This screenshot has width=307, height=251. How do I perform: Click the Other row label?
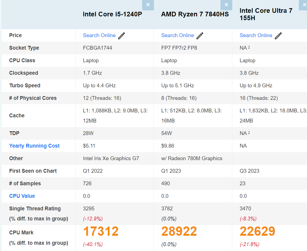point(16,159)
